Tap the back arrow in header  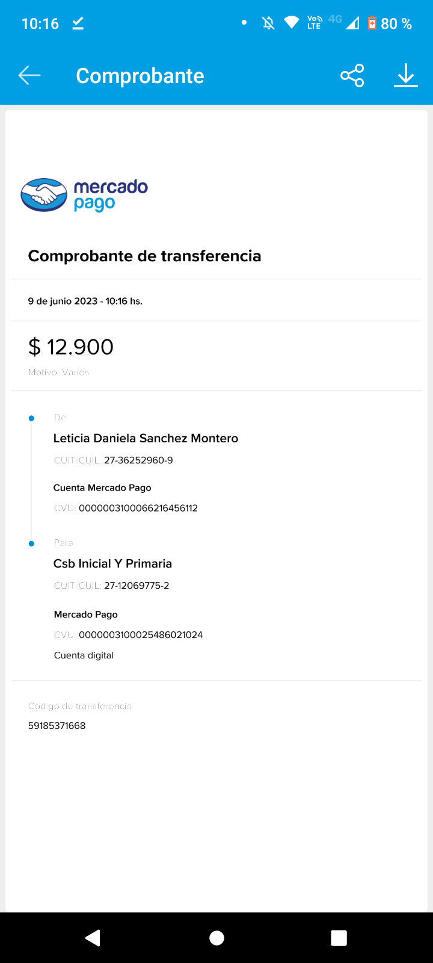point(29,75)
